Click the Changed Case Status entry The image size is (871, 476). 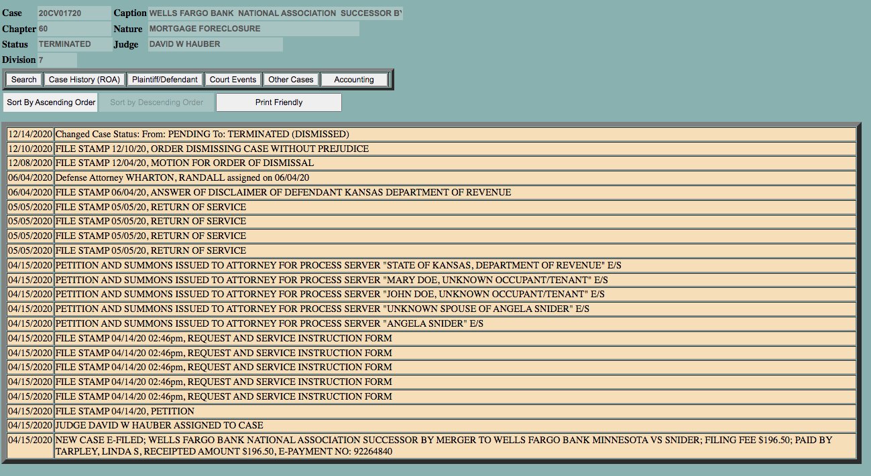455,134
